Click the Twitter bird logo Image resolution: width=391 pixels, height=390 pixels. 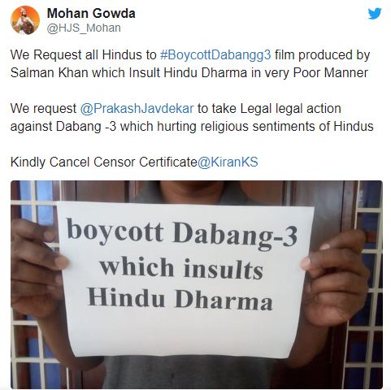[x=375, y=14]
